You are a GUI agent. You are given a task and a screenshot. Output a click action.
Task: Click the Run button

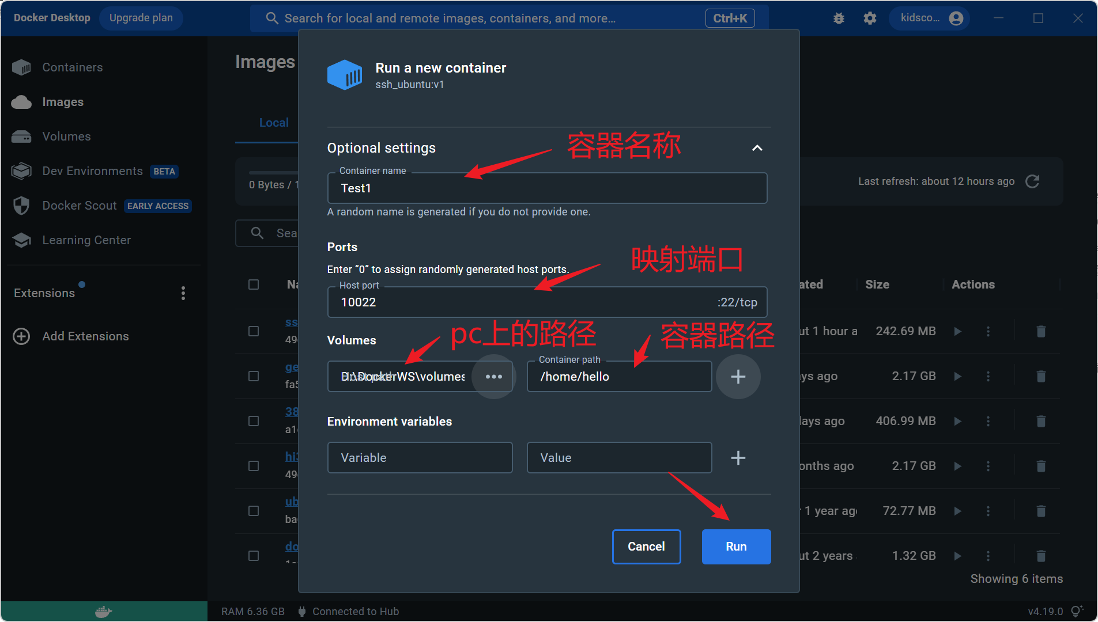point(736,547)
